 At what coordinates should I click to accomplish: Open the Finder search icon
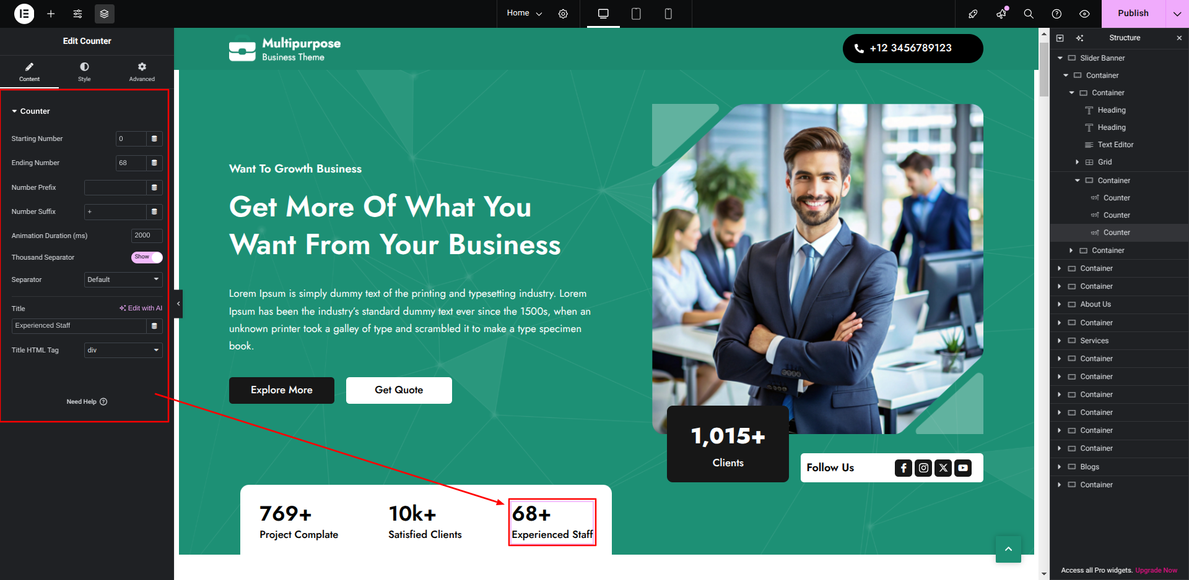coord(1029,14)
